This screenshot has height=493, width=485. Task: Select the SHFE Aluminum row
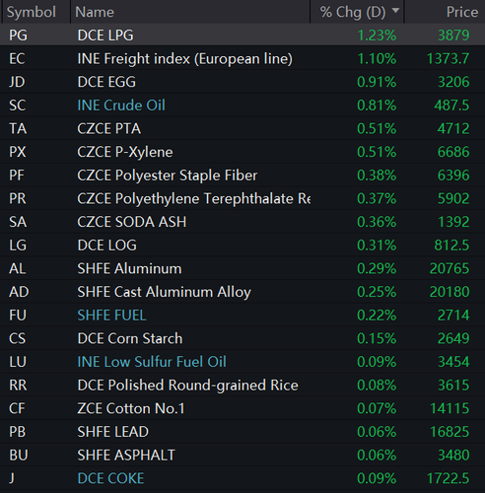(x=242, y=268)
